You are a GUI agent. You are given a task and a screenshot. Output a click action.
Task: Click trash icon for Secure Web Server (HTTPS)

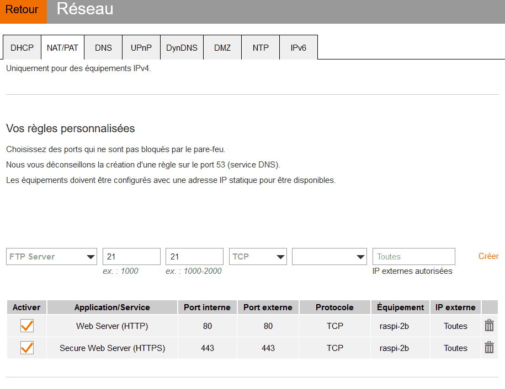489,348
